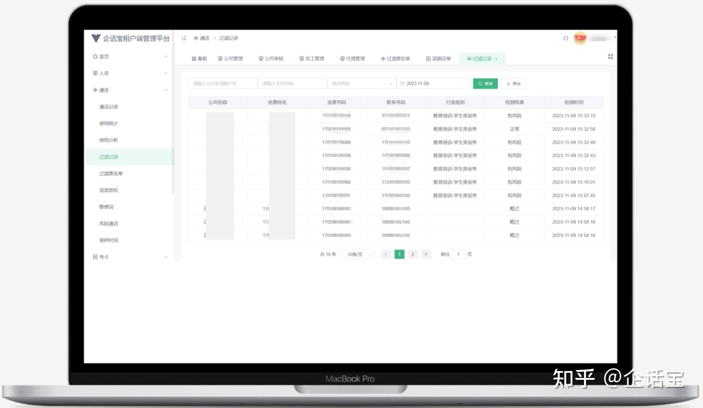Focus the company name or account input
This screenshot has height=408, width=703.
(x=222, y=84)
